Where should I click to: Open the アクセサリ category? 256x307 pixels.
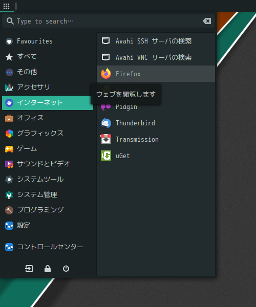tap(48, 87)
